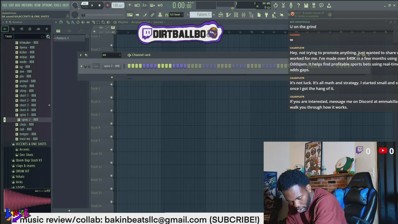Arm the red Record button
Screen dimensions: 398x224
(x=107, y=5)
